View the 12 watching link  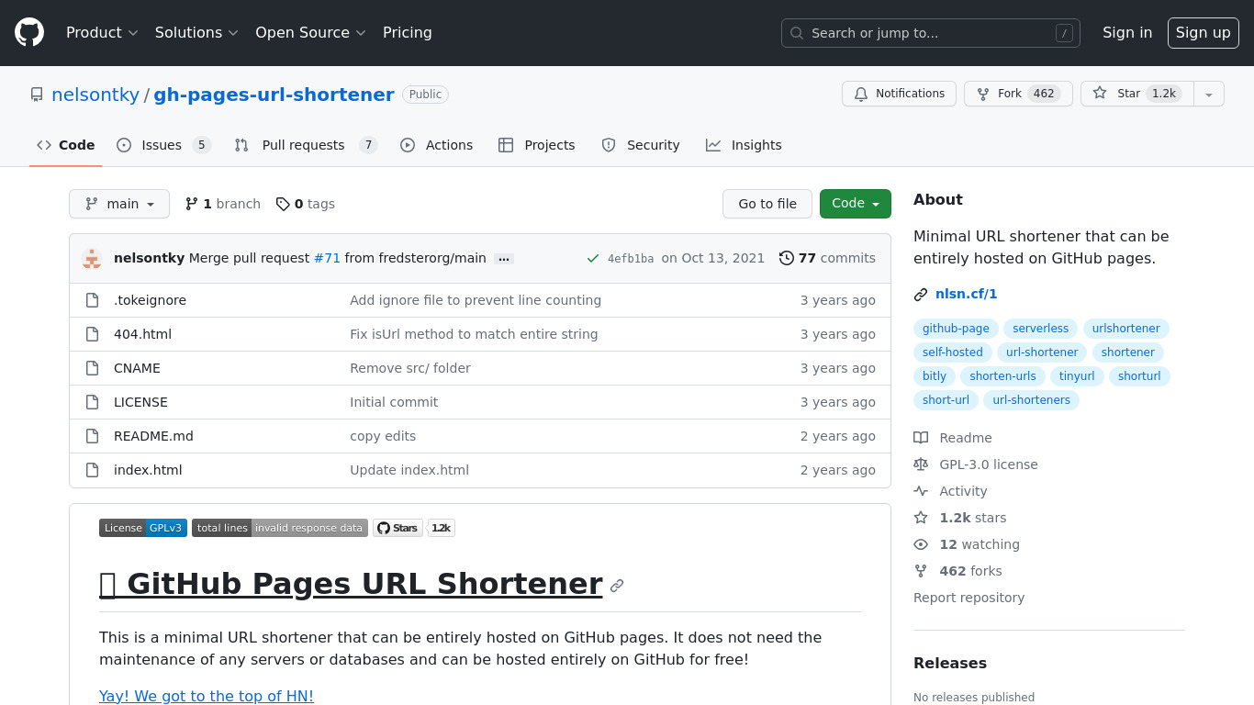967,544
